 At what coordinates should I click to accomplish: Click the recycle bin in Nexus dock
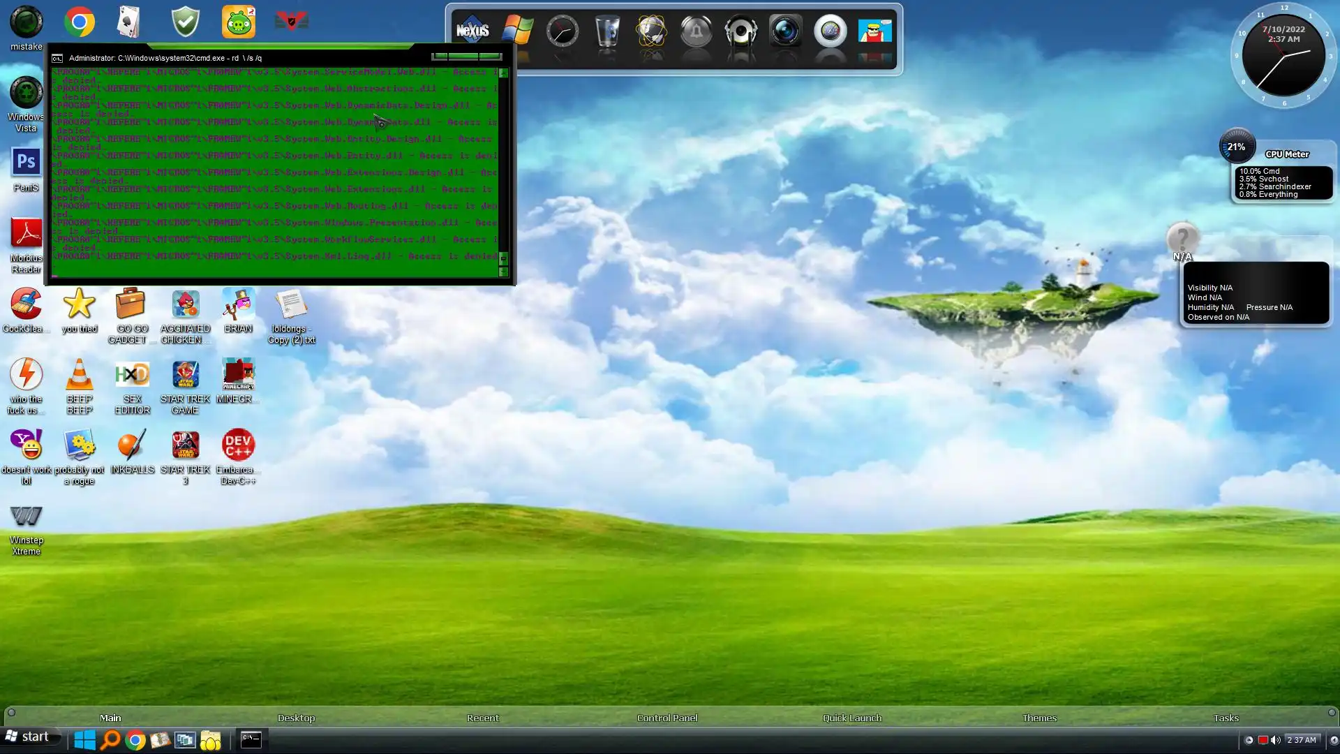point(607,31)
